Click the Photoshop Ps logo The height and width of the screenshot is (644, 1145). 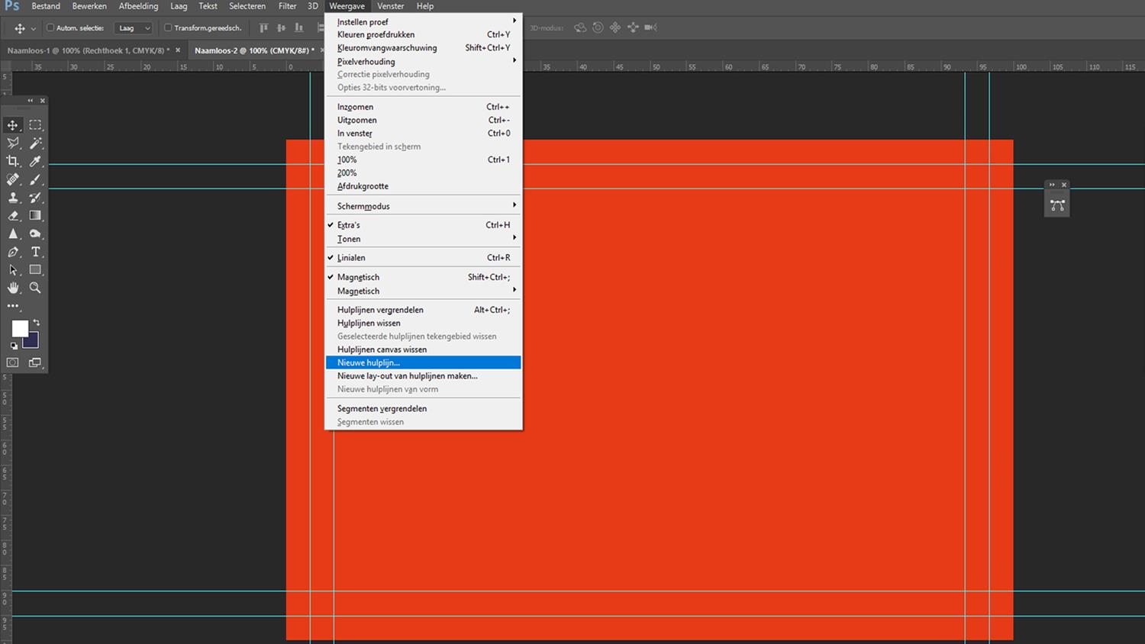point(11,6)
